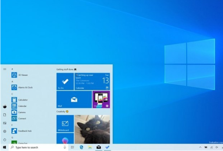223x151 pixels.
Task: Click the 'F' letter header in app list
Action: [x=12, y=125]
